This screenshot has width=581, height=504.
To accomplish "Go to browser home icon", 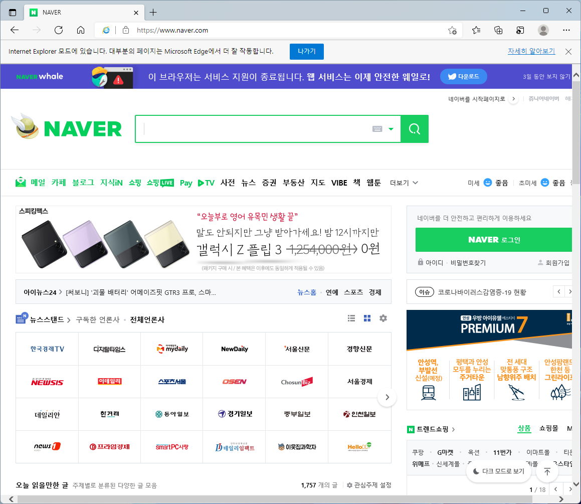I will (80, 30).
